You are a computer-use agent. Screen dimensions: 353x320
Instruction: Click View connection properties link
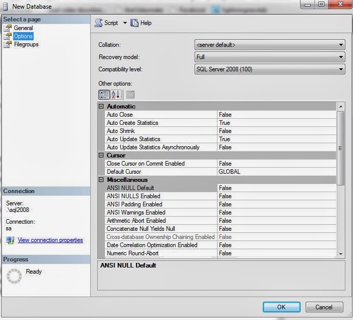tap(50, 240)
